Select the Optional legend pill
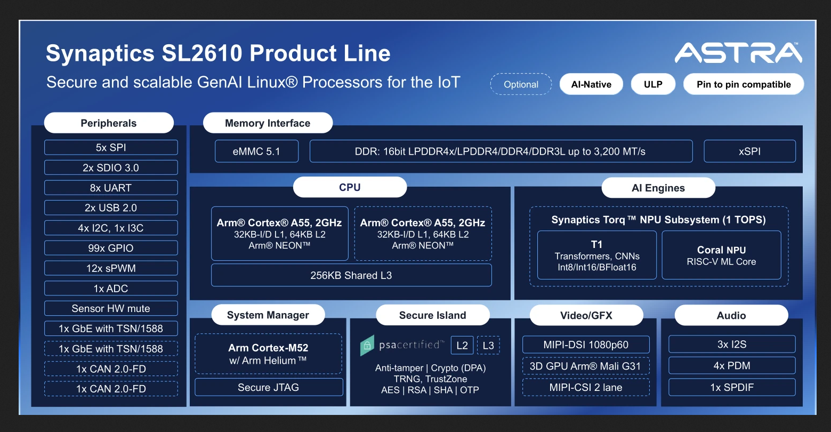 click(x=521, y=84)
